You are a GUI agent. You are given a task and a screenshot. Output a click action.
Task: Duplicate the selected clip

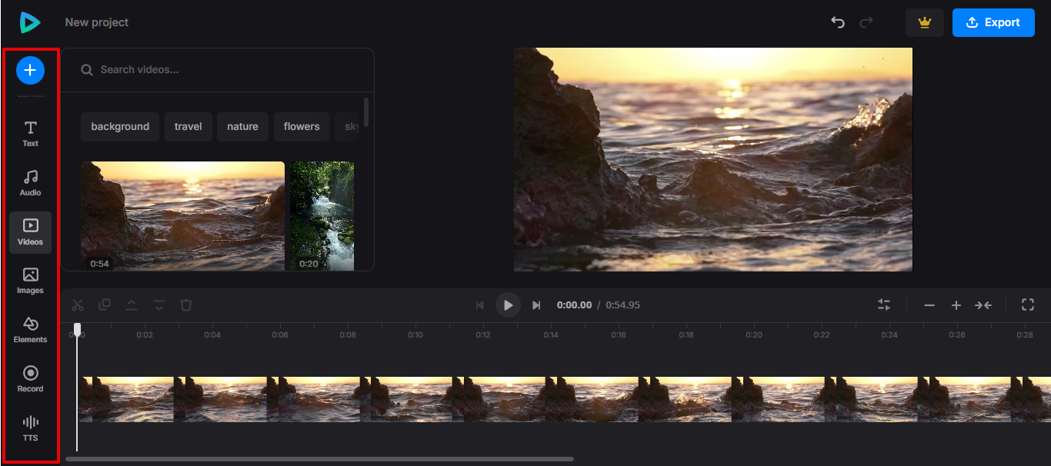(x=105, y=305)
